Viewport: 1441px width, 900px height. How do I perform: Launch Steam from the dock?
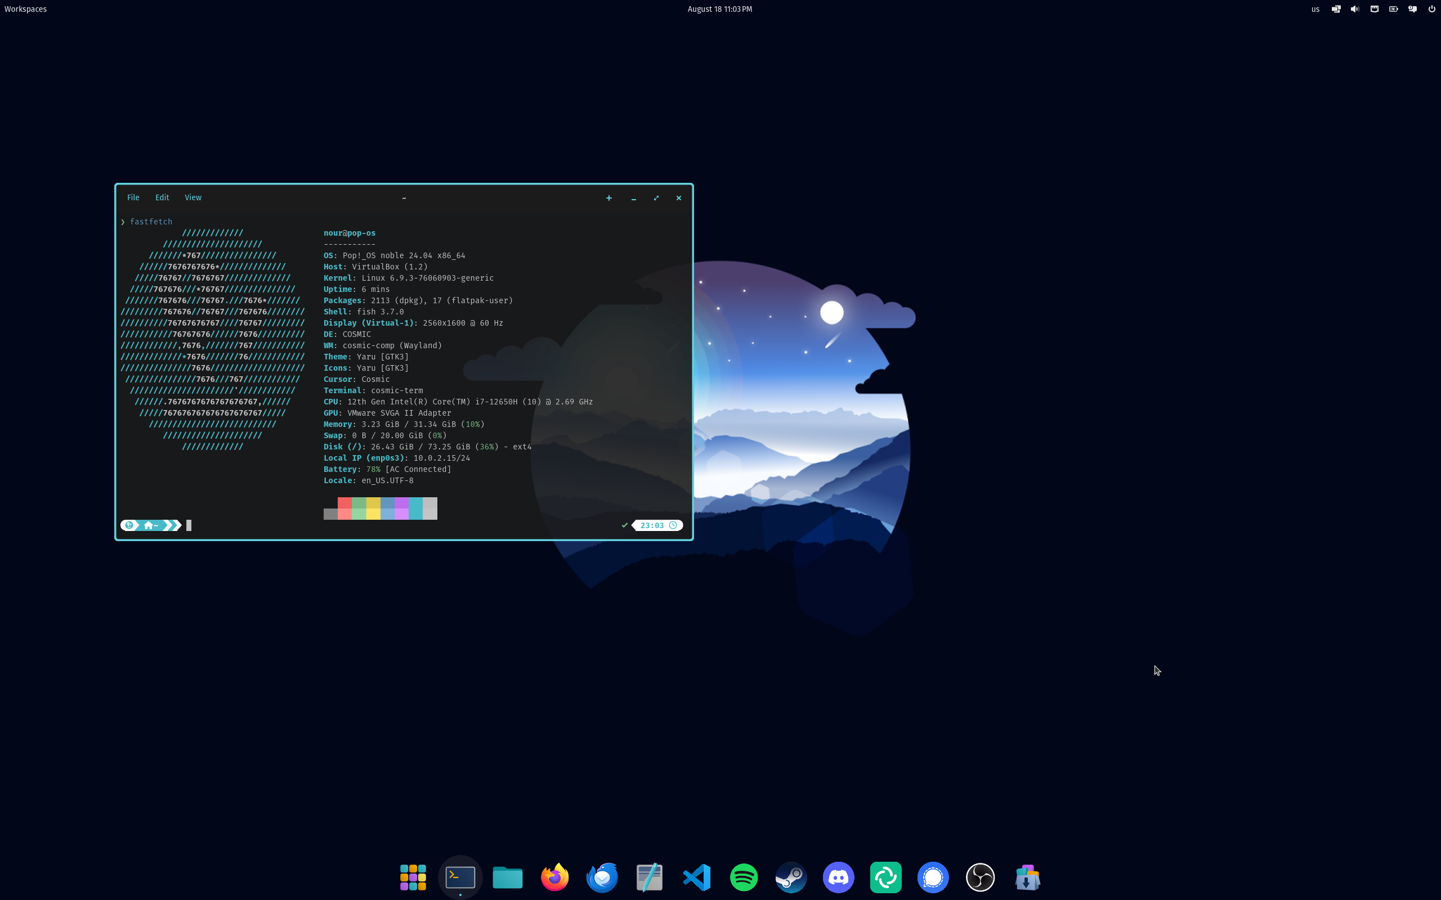[791, 877]
